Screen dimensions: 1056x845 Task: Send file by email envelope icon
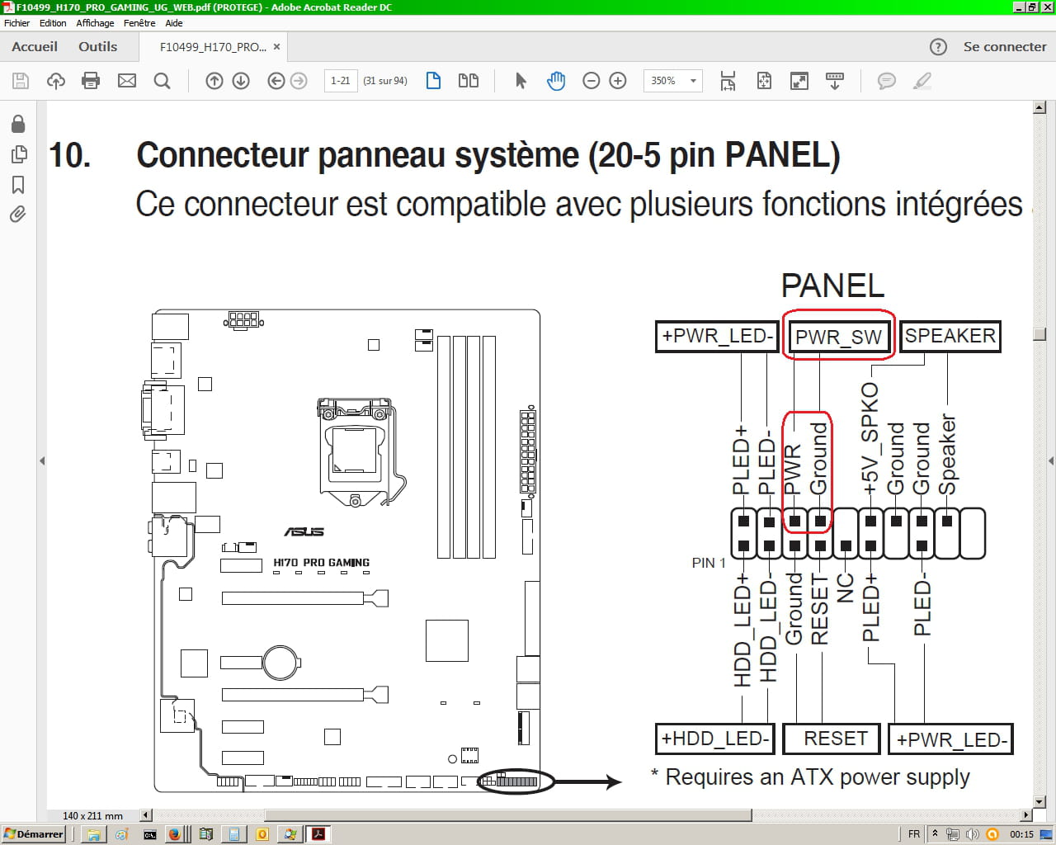[127, 81]
